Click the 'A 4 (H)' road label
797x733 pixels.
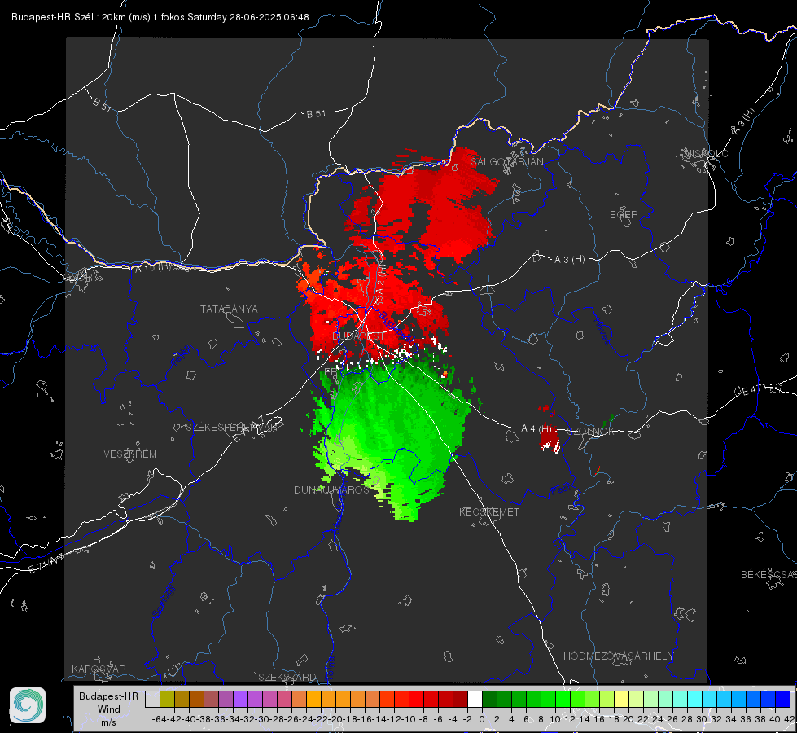[x=536, y=429]
